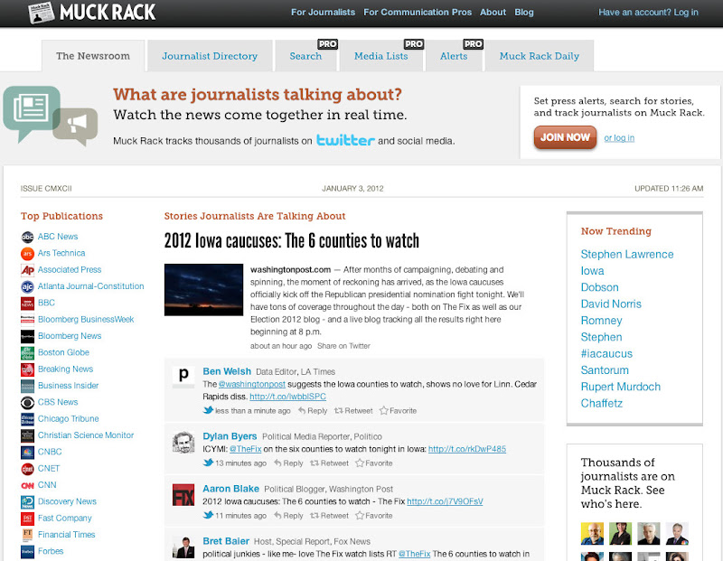Screen dimensions: 723x561
Task: Retweet Dylan Byers' tweet
Action: 329,463
